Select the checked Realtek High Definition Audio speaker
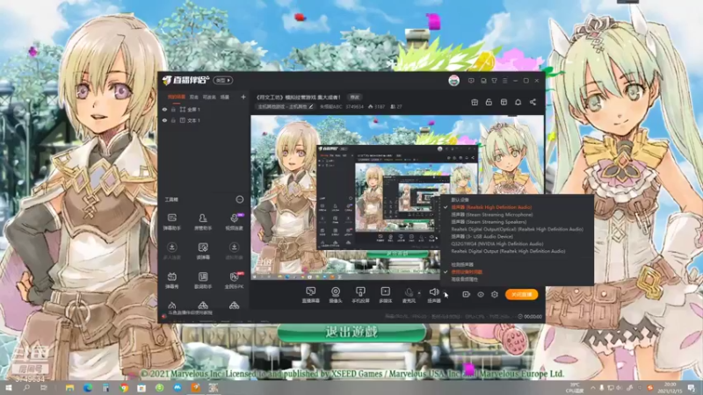 (x=491, y=207)
